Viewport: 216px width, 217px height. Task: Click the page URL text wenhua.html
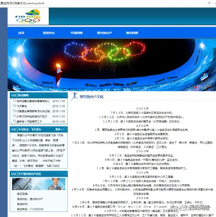(35, 3)
